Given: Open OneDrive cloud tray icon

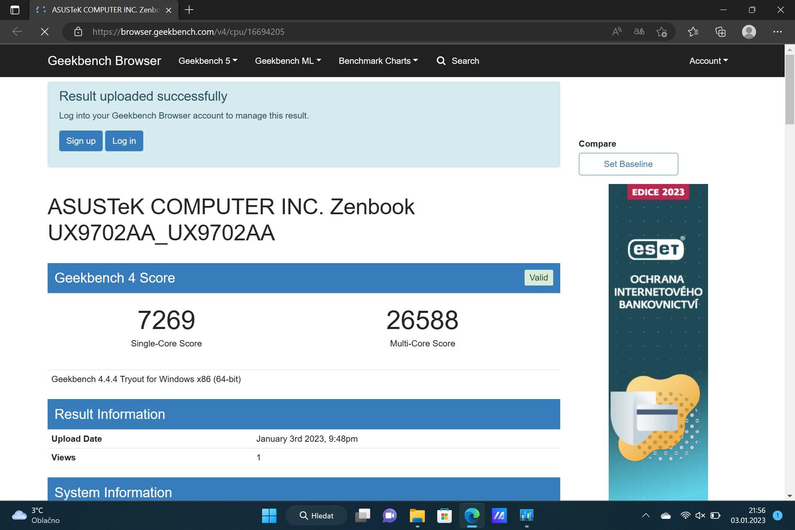Looking at the screenshot, I should (x=666, y=515).
